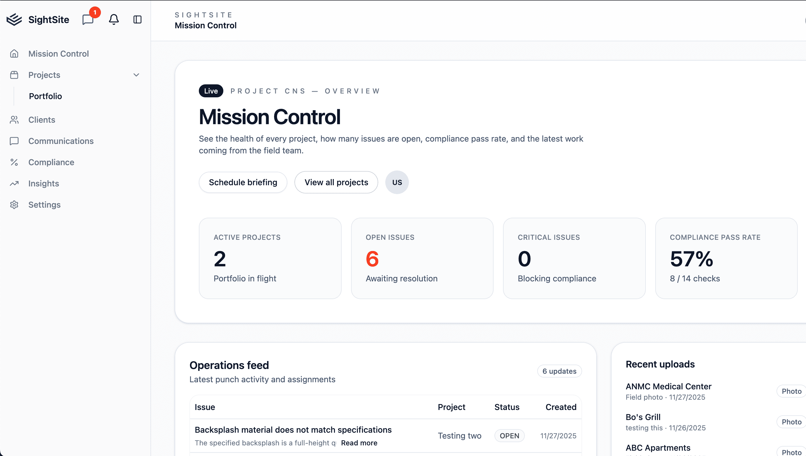Click the Clients people icon
This screenshot has height=456, width=806.
(x=14, y=120)
